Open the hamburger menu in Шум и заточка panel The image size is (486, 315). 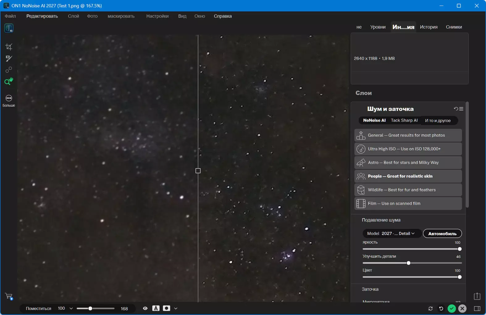(461, 109)
